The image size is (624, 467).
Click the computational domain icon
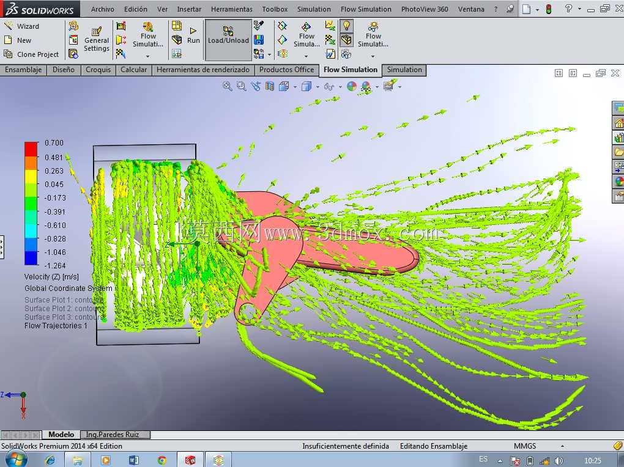tap(121, 26)
